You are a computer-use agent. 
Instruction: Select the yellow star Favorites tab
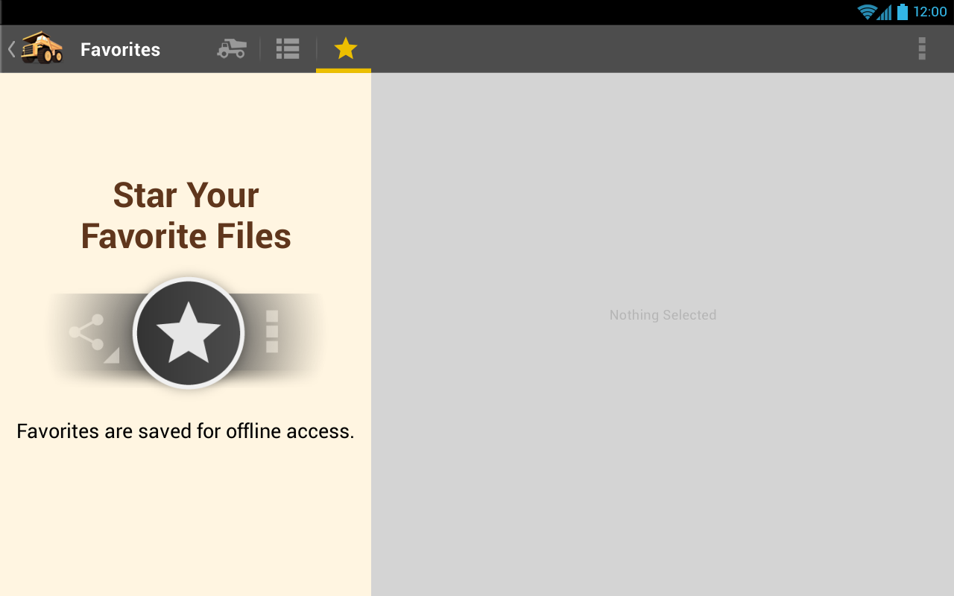click(345, 48)
